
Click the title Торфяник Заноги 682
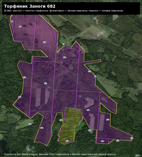30,6
